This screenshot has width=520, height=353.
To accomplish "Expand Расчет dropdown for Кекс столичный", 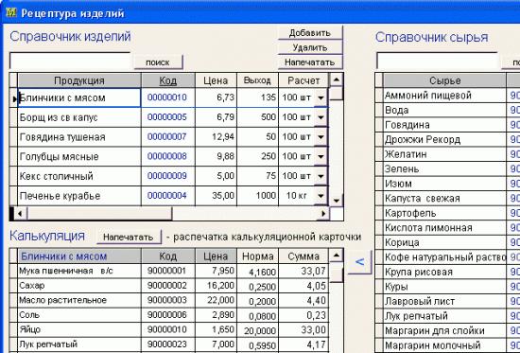I will click(x=321, y=176).
